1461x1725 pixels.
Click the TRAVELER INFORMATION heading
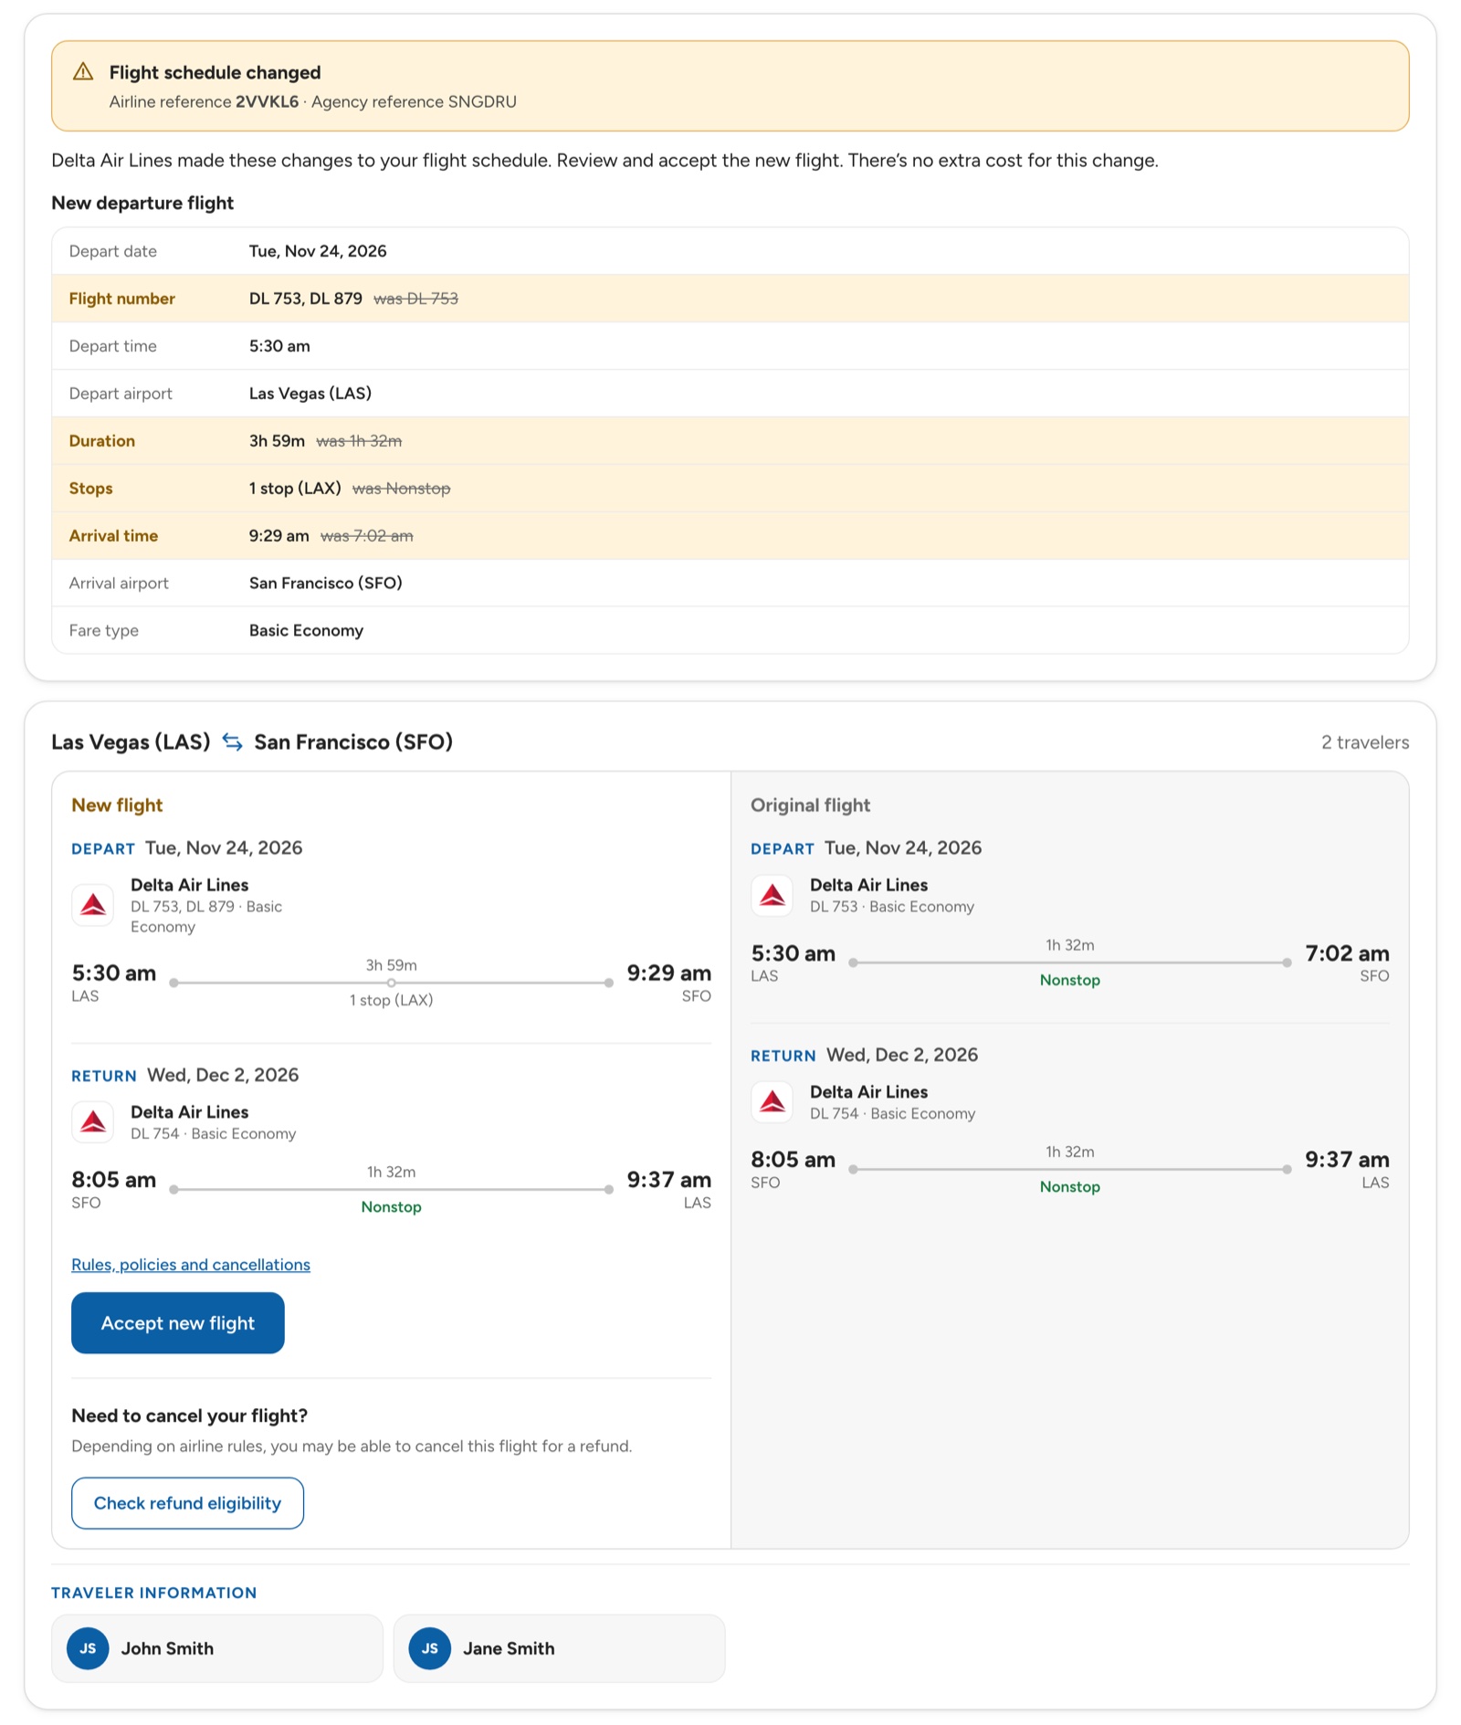coord(153,1593)
